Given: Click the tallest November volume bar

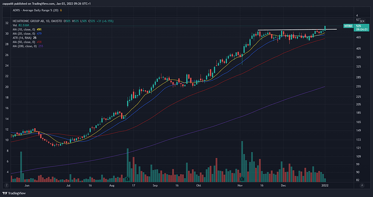Looking at the screenshot, I should (x=242, y=161).
